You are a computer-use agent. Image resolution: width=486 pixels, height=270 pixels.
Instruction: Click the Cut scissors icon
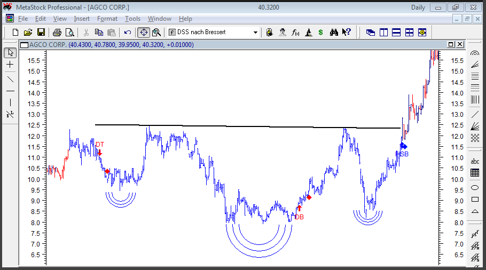pos(86,32)
